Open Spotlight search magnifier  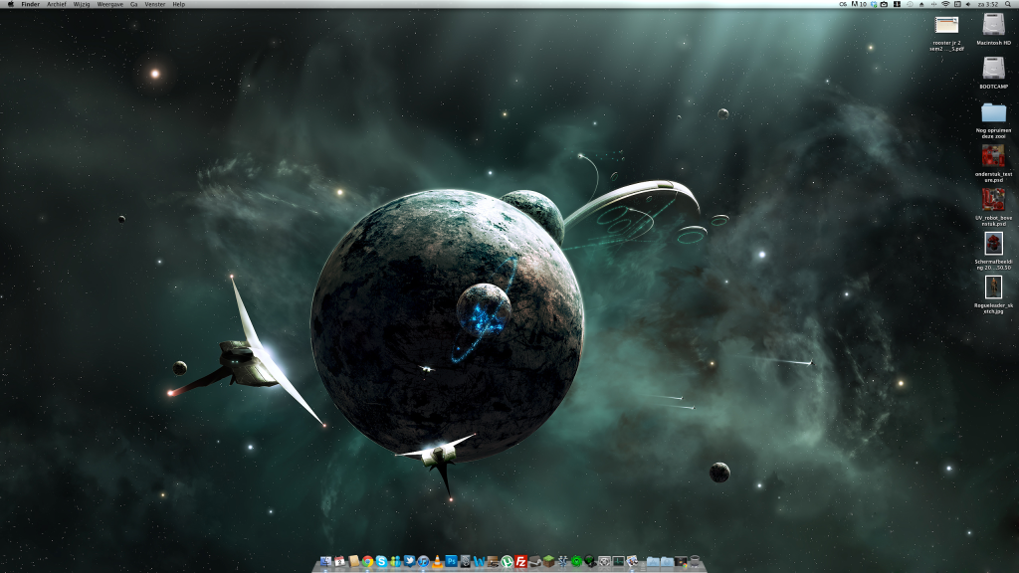[x=1007, y=4]
